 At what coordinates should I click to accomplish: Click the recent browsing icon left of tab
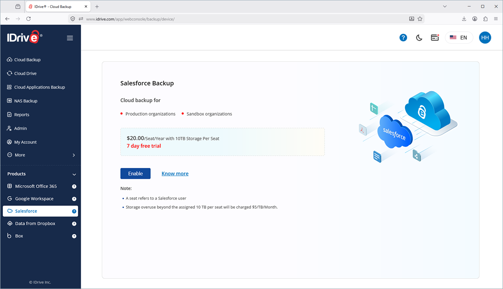[x=18, y=7]
